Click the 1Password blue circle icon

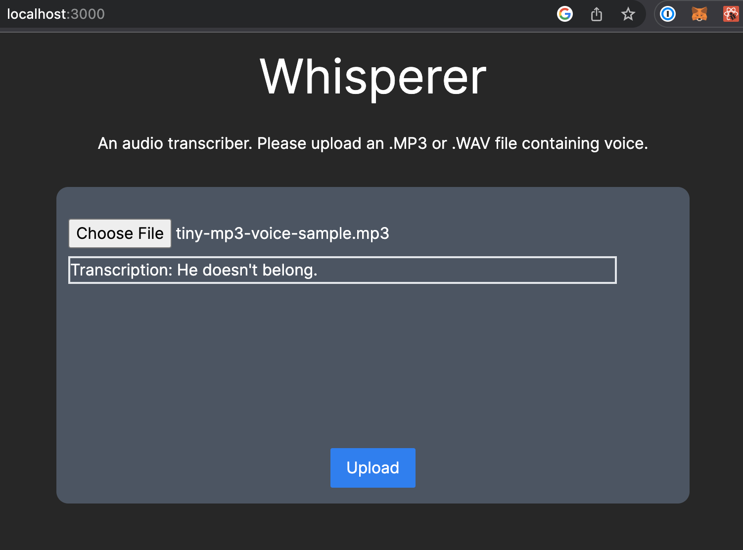click(668, 14)
